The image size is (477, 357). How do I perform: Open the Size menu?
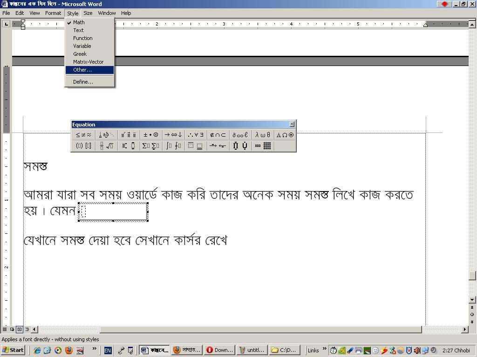tap(88, 13)
